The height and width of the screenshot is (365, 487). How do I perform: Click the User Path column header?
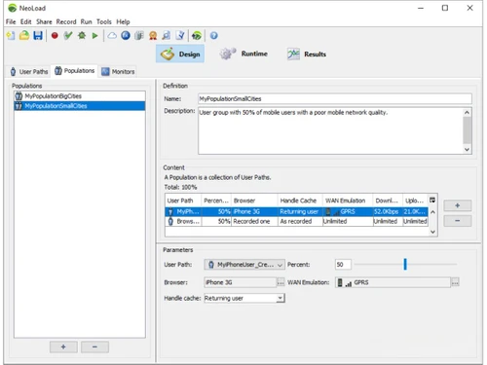click(183, 201)
